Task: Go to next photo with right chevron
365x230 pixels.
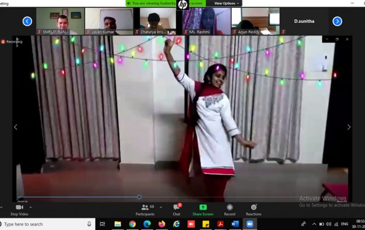Action: [349, 127]
